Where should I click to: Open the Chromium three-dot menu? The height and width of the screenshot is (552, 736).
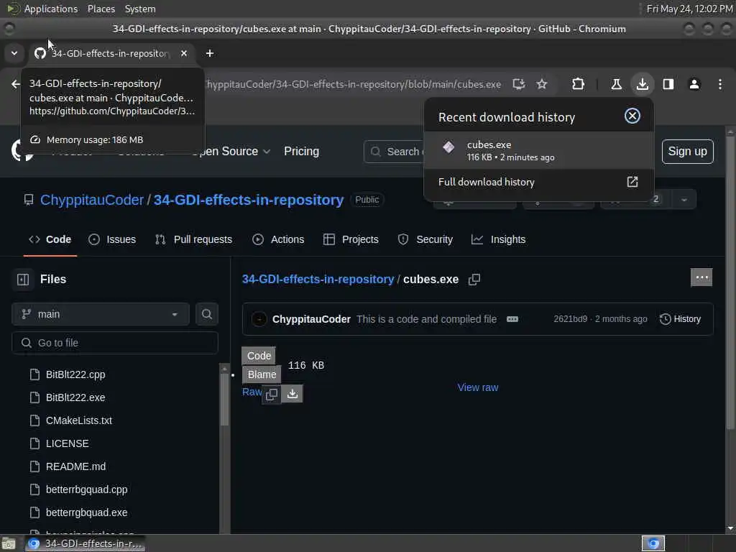pyautogui.click(x=720, y=85)
